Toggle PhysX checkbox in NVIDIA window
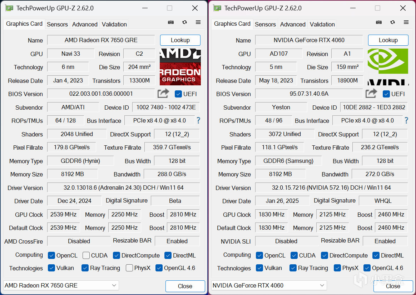 (x=337, y=268)
